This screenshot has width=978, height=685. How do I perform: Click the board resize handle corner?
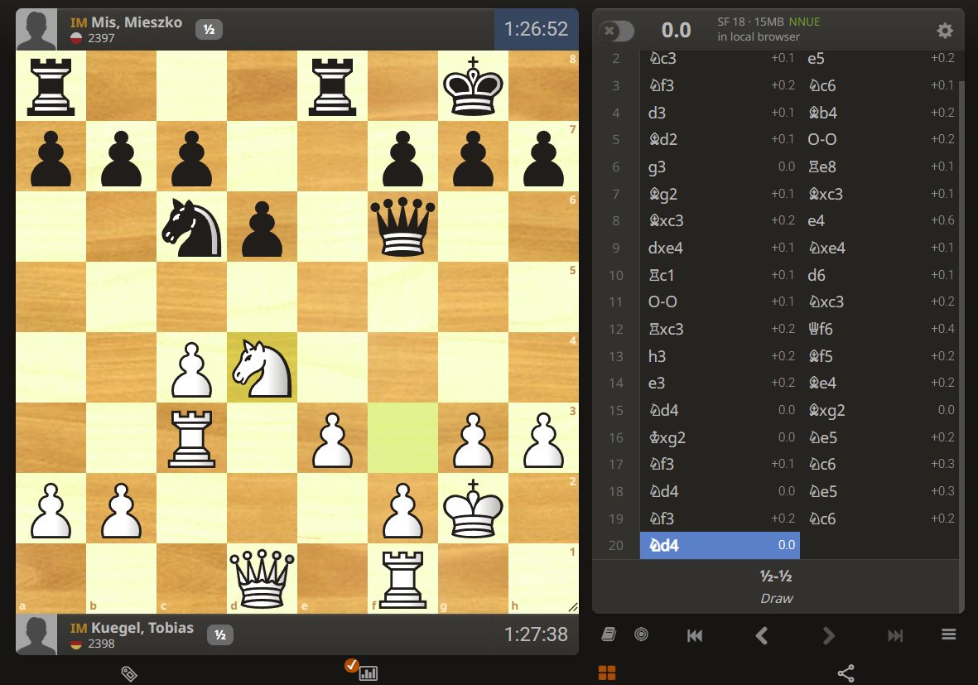573,608
